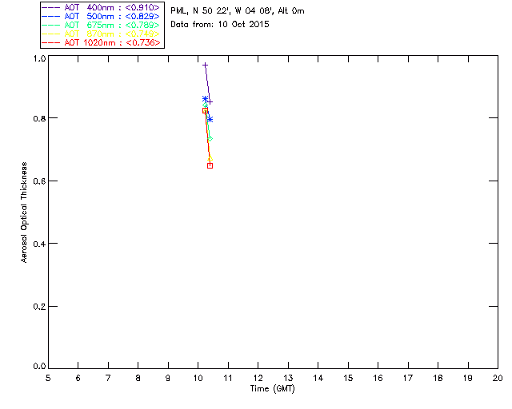This screenshot has height=409, width=512.
Task: Click the 15 hour x-axis tick label
Action: [348, 378]
